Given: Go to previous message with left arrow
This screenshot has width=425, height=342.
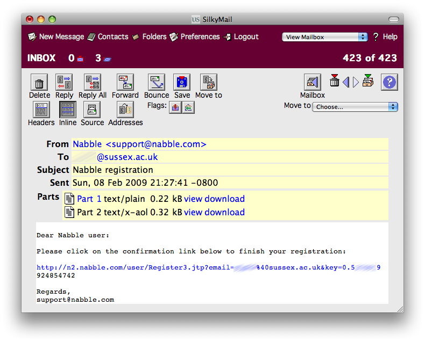Looking at the screenshot, I should pos(346,82).
